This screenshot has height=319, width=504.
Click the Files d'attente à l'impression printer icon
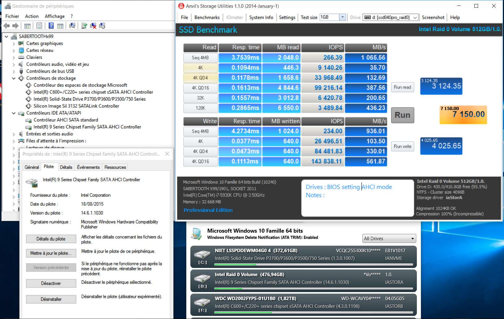21,141
